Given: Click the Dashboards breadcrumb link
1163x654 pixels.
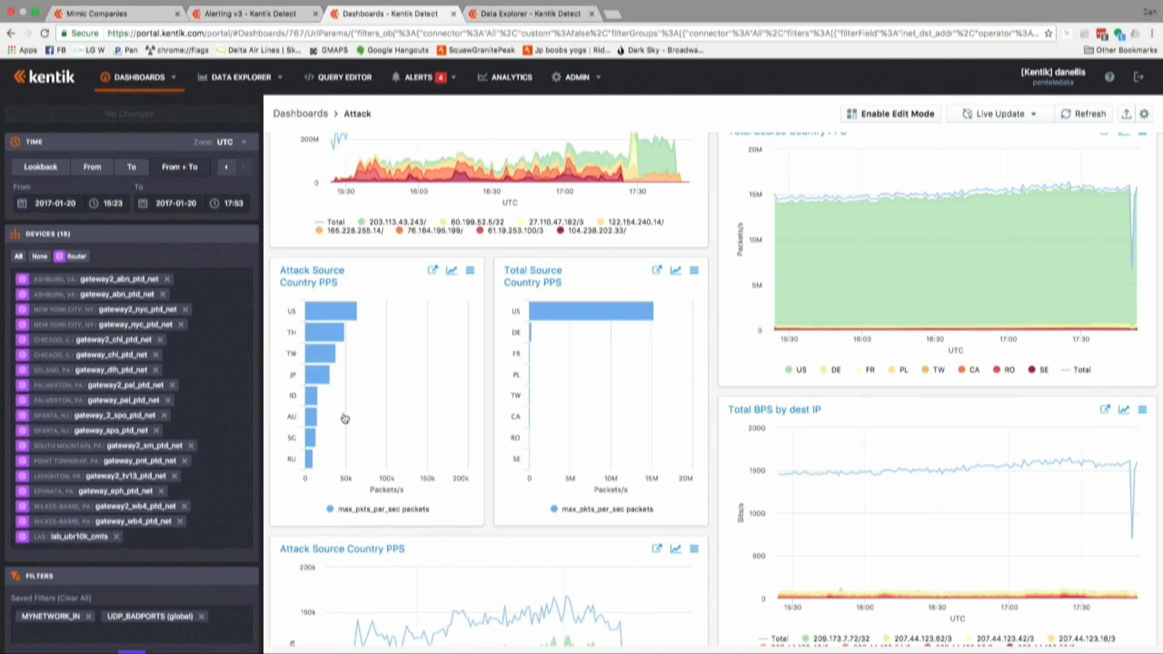Looking at the screenshot, I should tap(300, 113).
